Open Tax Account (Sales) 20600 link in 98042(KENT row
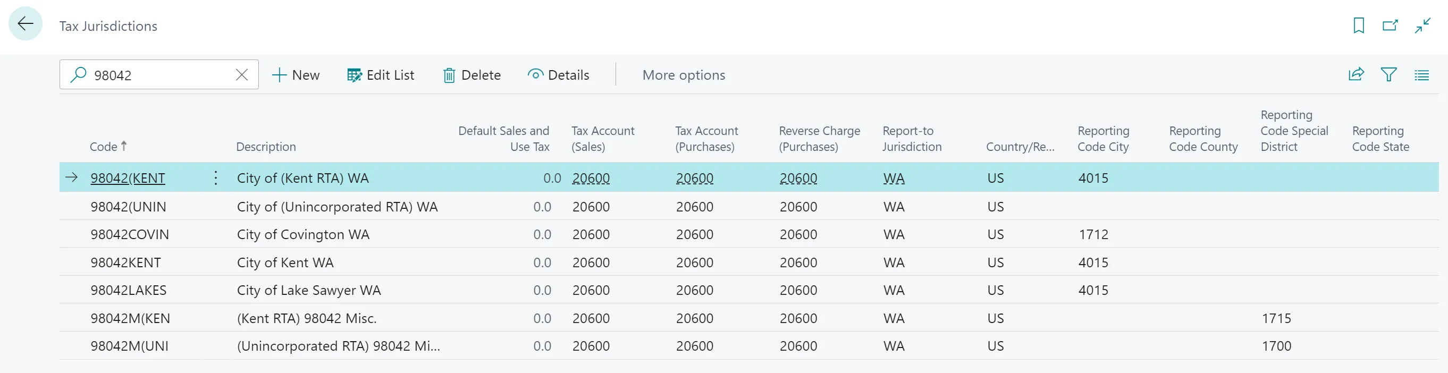Screen dimensions: 1448x373 click(591, 178)
